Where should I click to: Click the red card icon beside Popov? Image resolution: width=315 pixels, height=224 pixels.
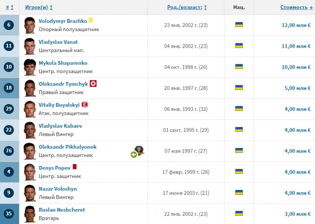pos(74,167)
